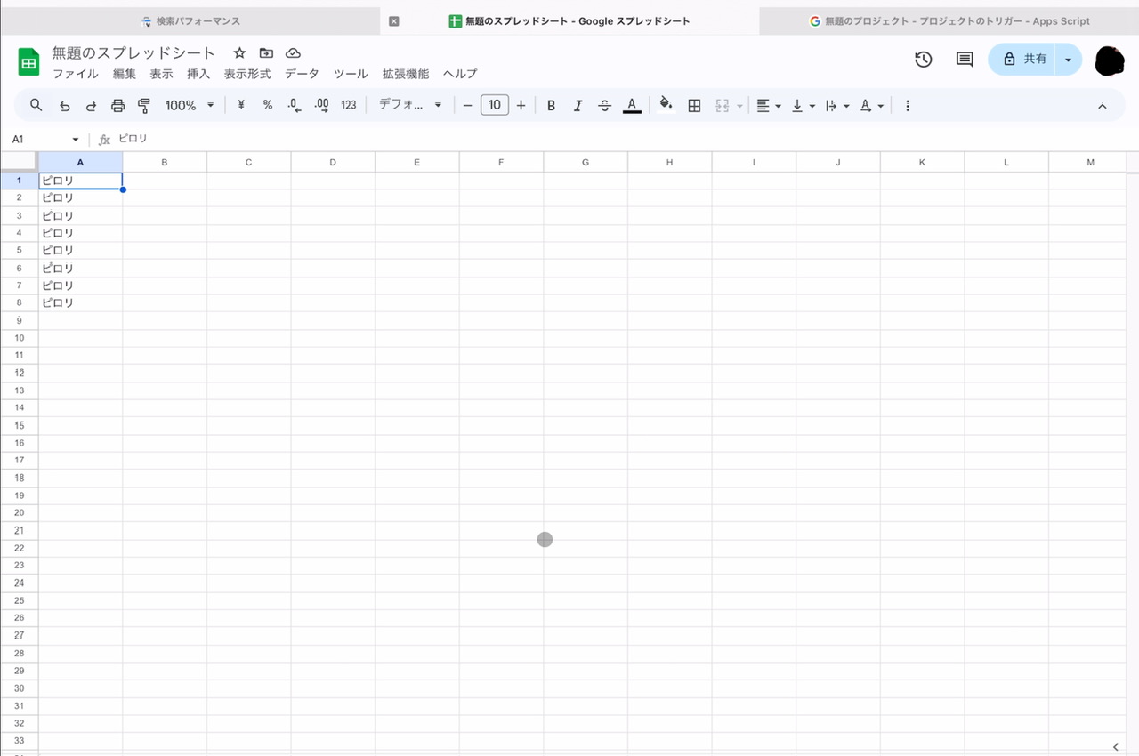Close the current browser tab
The width and height of the screenshot is (1139, 756).
[394, 20]
